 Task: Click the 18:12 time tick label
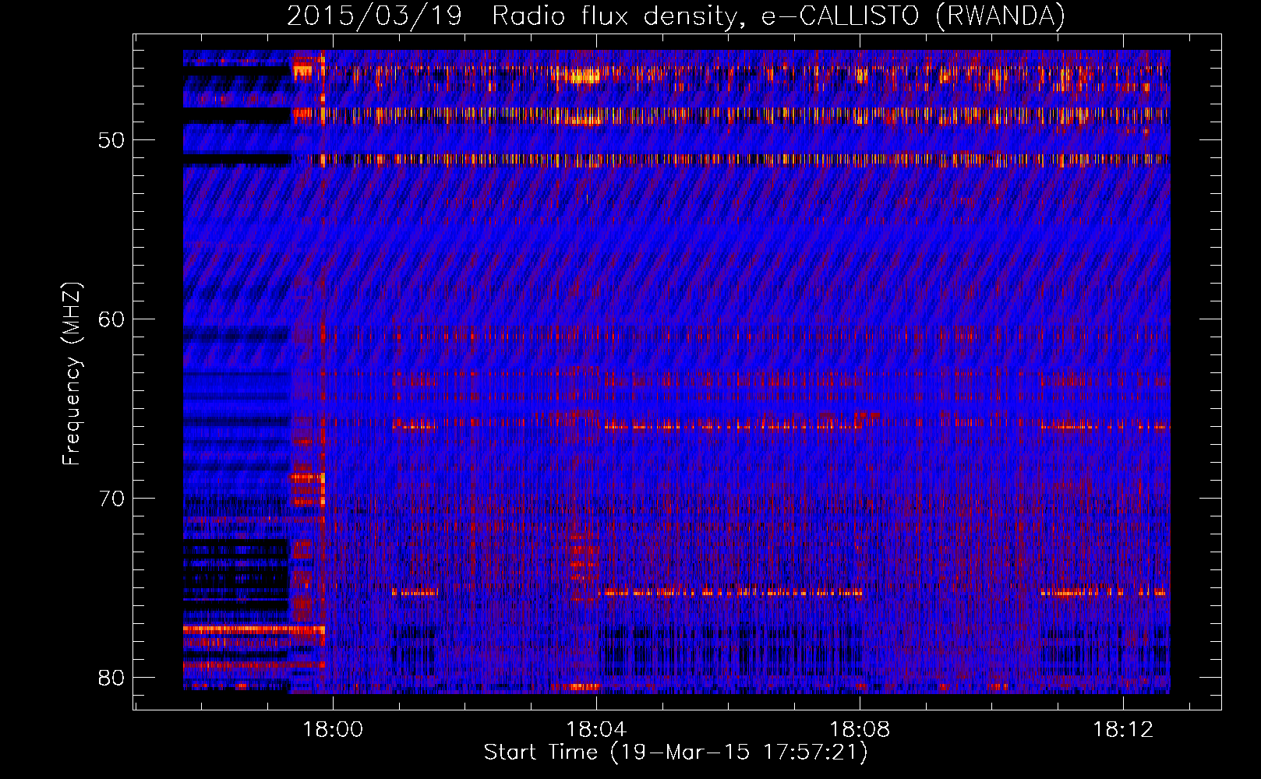[x=1123, y=729]
